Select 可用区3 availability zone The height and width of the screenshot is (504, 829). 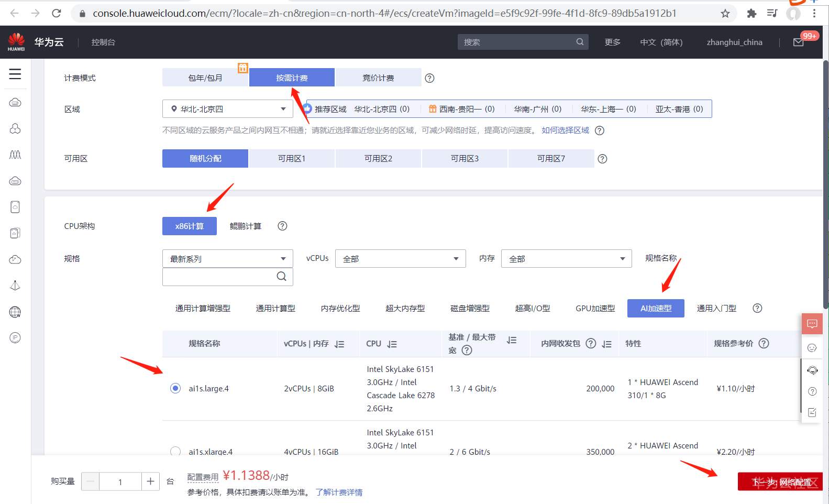pos(465,159)
